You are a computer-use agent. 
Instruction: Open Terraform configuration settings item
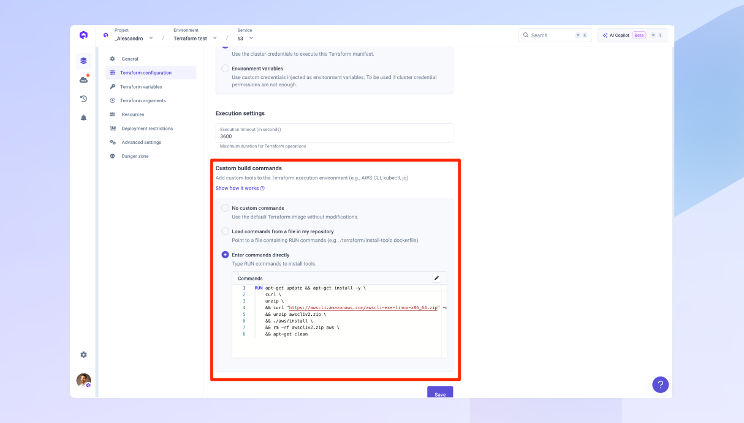point(151,73)
